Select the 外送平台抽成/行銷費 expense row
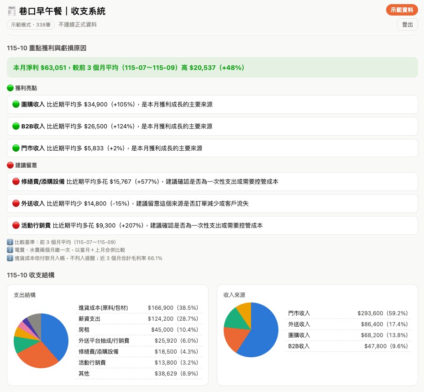The height and width of the screenshot is (392, 424). pyautogui.click(x=139, y=340)
